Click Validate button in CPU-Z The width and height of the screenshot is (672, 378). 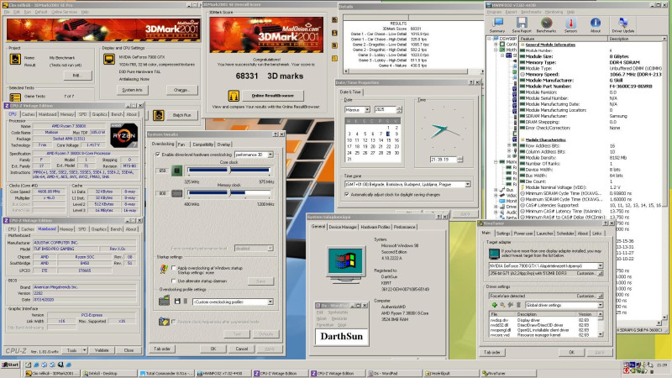point(102,350)
